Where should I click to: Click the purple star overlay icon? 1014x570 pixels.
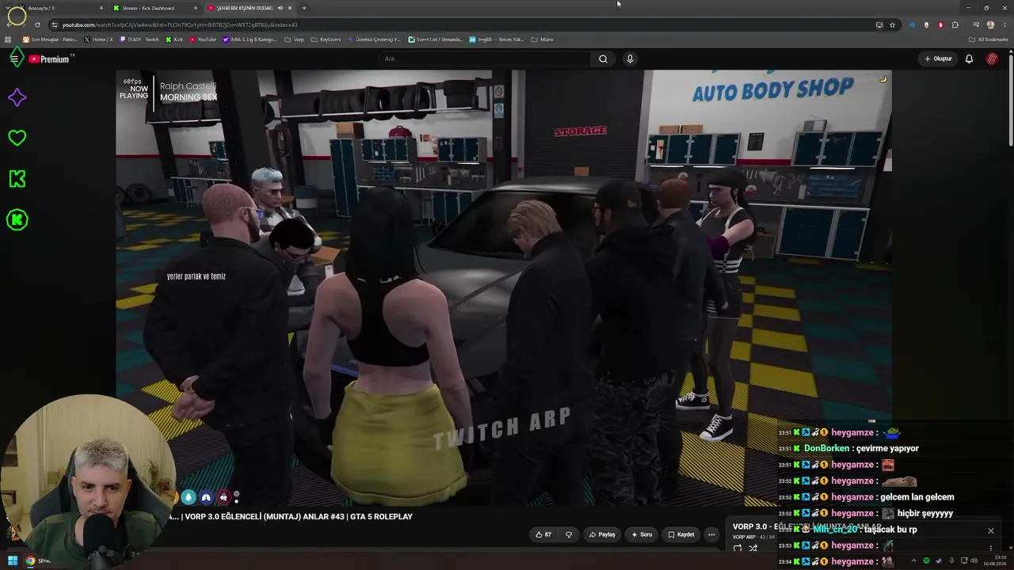[17, 97]
